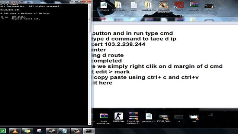Open the 737138_569... media file
Image resolution: width=238 pixels, height=134 pixels.
[x=164, y=118]
